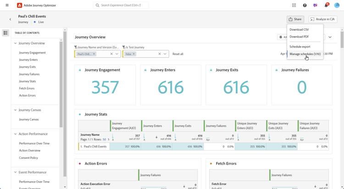
Task: Click the Unique Journey Failures (AJO) column header
Action: tap(313, 126)
